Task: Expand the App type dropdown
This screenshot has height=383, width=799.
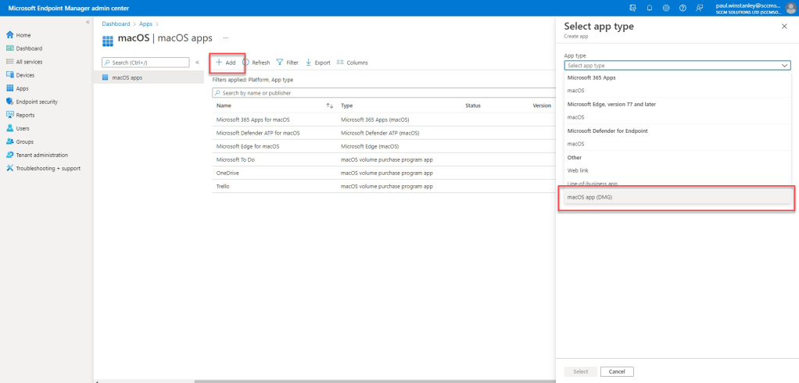Action: [x=678, y=66]
